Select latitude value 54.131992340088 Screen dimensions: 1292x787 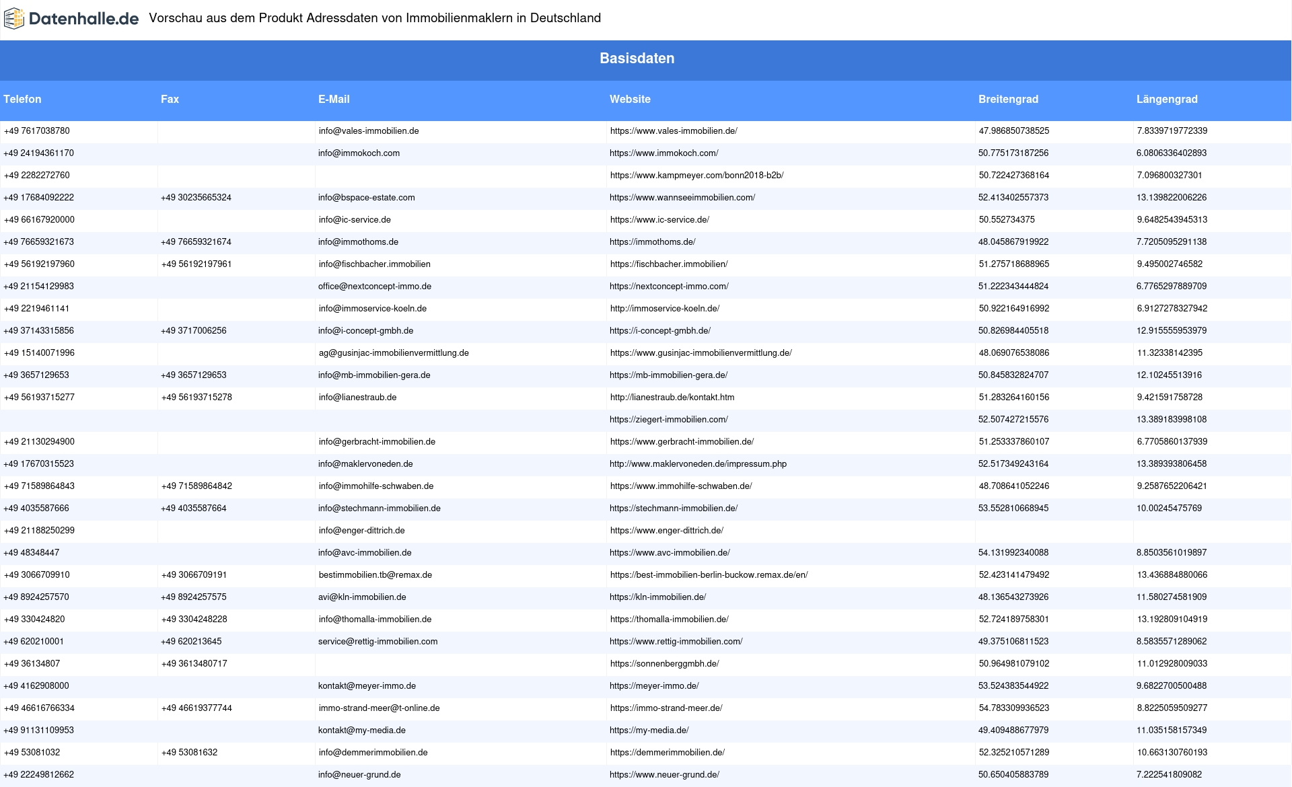click(x=1013, y=553)
